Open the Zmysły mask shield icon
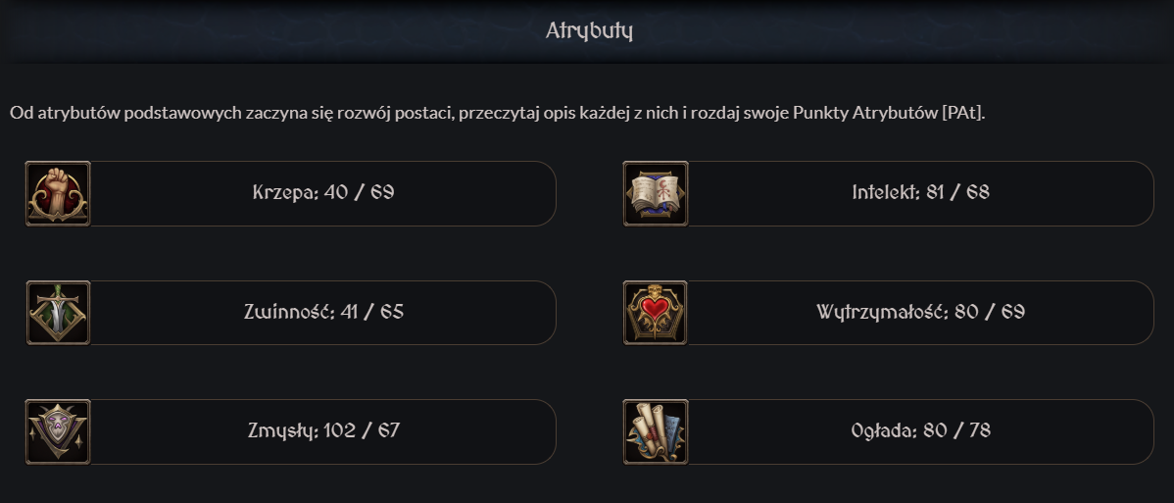1174x503 pixels. tap(58, 431)
